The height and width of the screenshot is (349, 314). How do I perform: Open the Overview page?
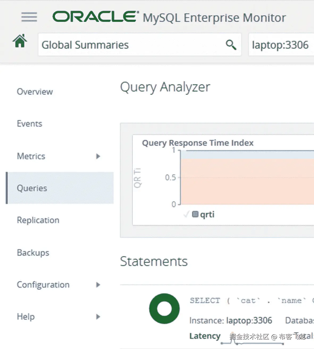click(35, 92)
